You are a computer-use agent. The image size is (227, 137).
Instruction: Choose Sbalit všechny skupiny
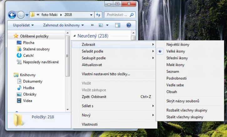point(190,117)
